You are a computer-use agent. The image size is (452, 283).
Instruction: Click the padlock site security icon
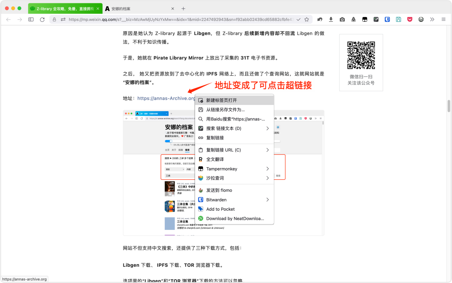54,20
